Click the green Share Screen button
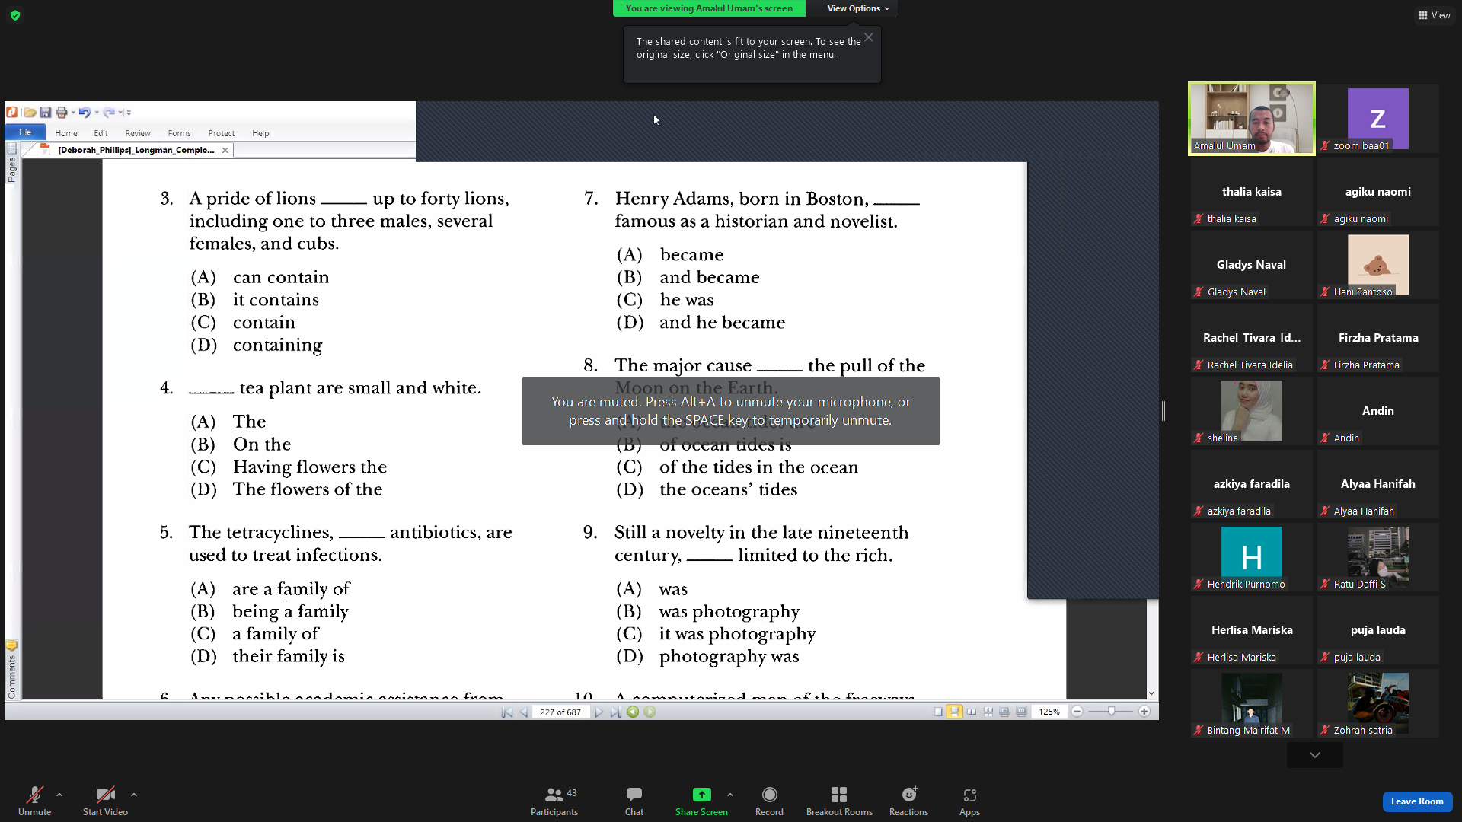Image resolution: width=1462 pixels, height=822 pixels. pos(701,801)
